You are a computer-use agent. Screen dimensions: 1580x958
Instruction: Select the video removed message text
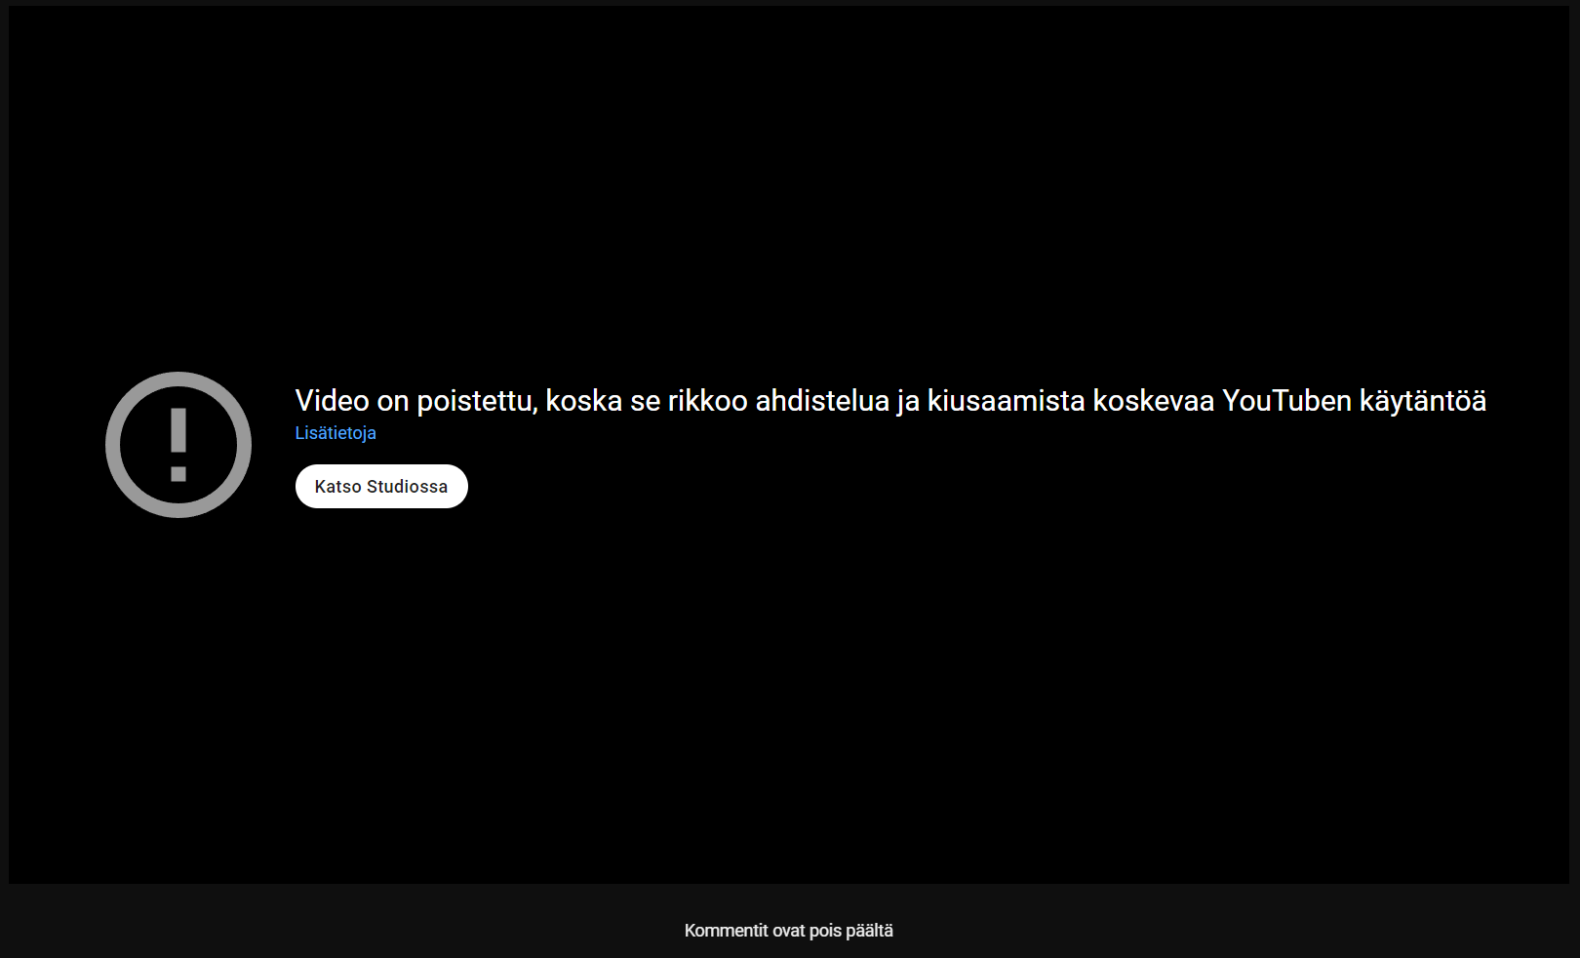[x=890, y=401]
